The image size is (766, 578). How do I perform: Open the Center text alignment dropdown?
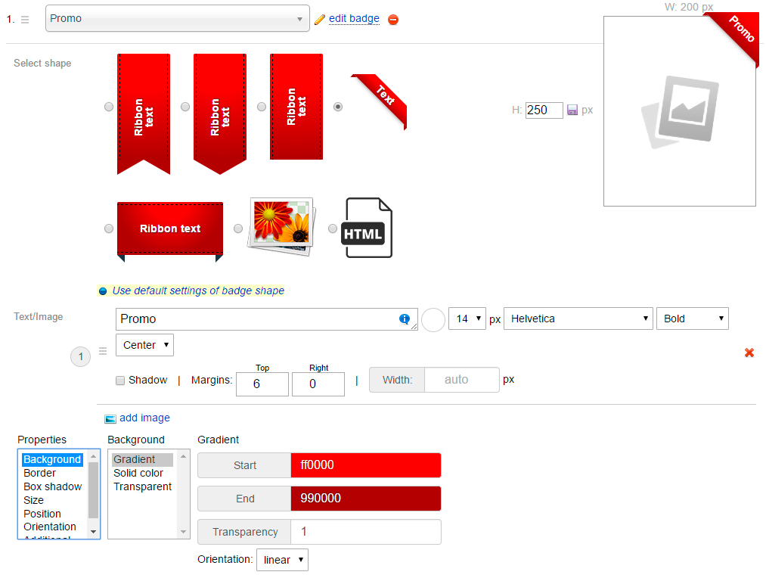[144, 345]
